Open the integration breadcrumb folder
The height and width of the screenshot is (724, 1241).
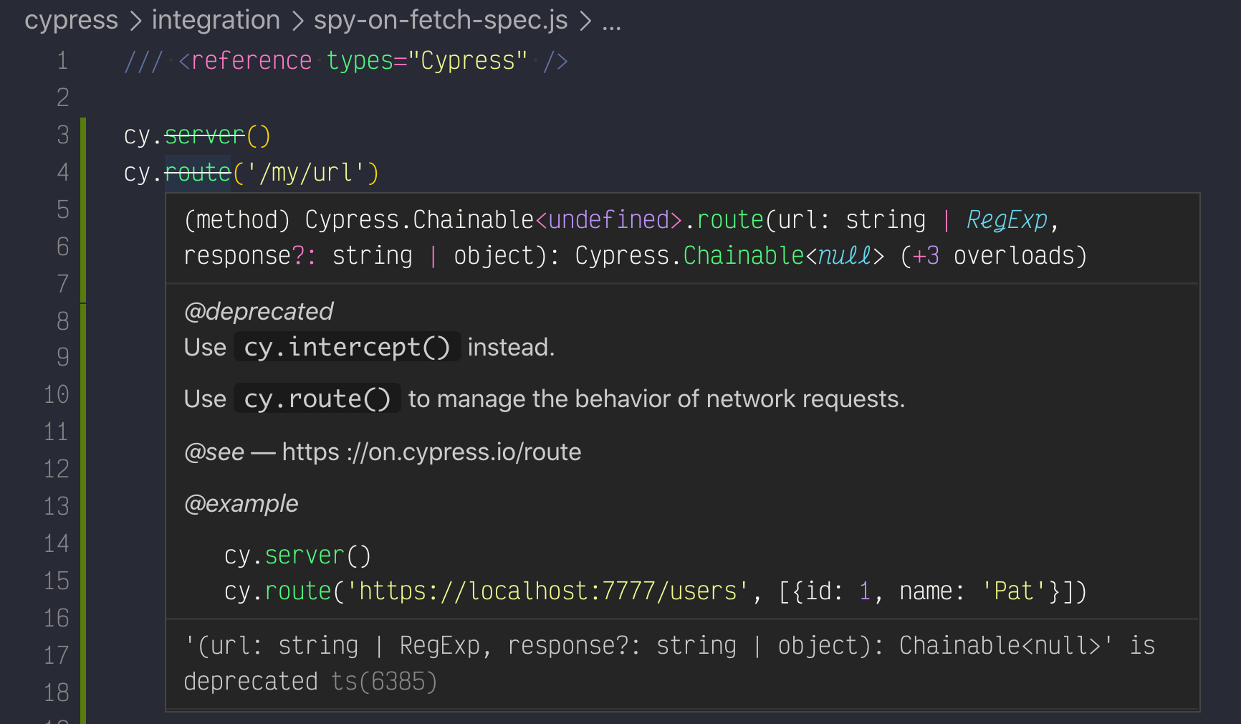216,20
